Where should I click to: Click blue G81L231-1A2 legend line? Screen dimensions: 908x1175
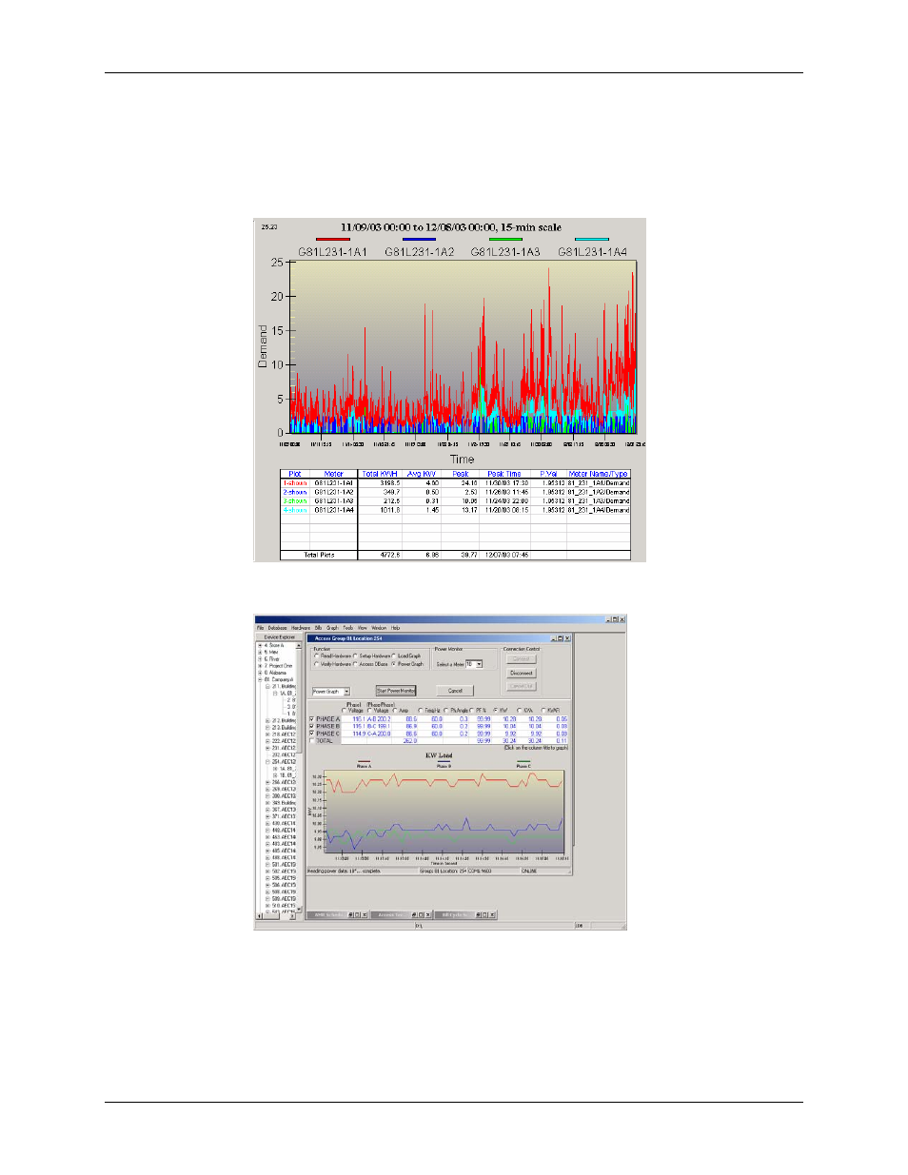point(419,239)
